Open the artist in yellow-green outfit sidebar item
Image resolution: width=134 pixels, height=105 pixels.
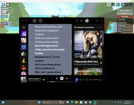tap(24, 60)
